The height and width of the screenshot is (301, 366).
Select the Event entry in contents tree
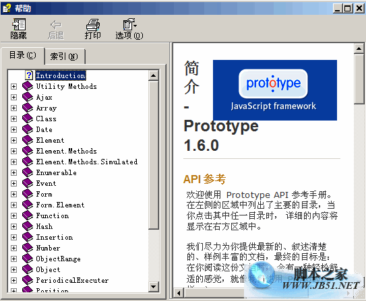coord(46,183)
